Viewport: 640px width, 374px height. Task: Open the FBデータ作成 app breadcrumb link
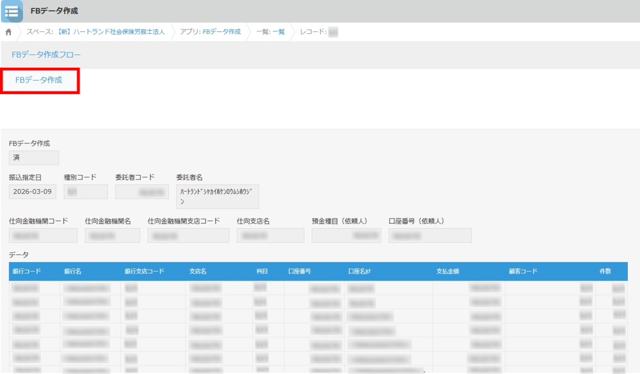(221, 32)
